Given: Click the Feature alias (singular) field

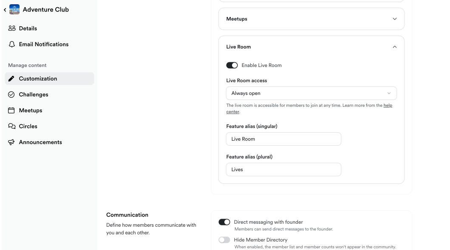Looking at the screenshot, I should (283, 139).
